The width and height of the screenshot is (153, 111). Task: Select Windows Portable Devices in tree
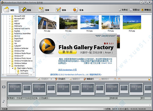[23, 61]
